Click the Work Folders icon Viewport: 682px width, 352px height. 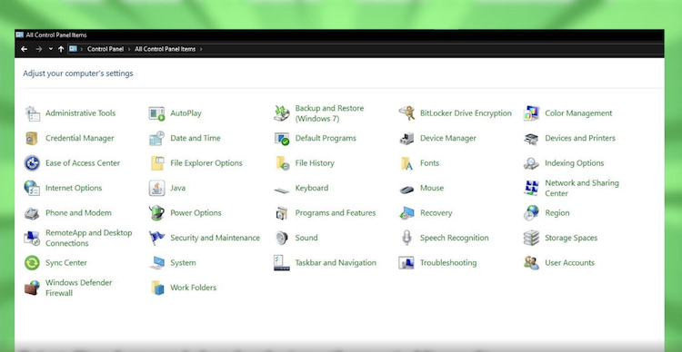coord(157,288)
